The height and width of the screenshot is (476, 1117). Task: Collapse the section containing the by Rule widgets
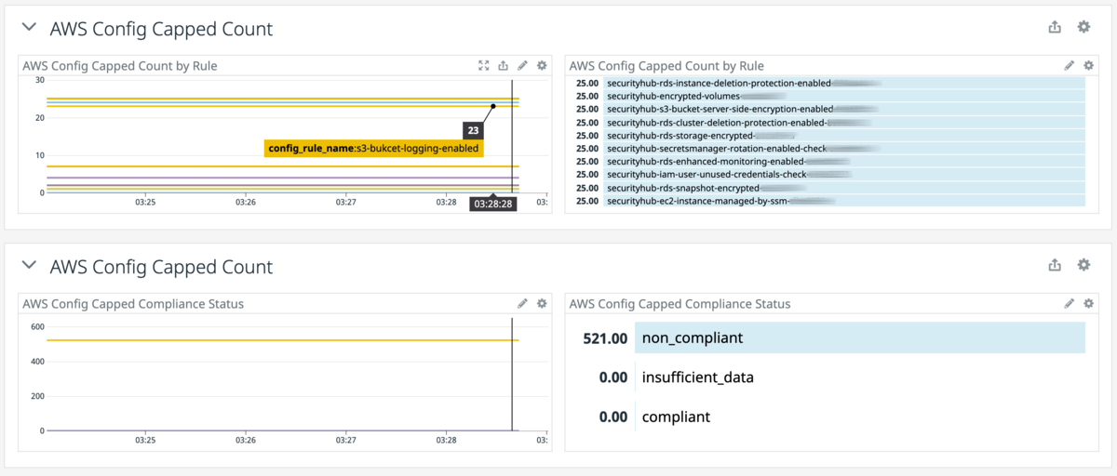click(29, 28)
